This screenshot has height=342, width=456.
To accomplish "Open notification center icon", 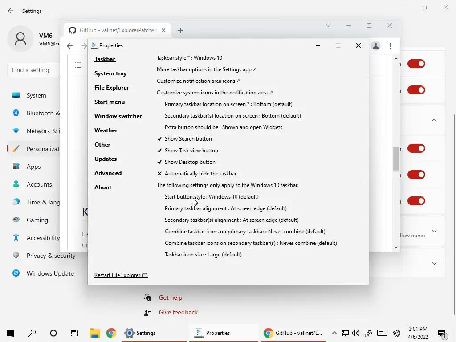I will pos(442,334).
